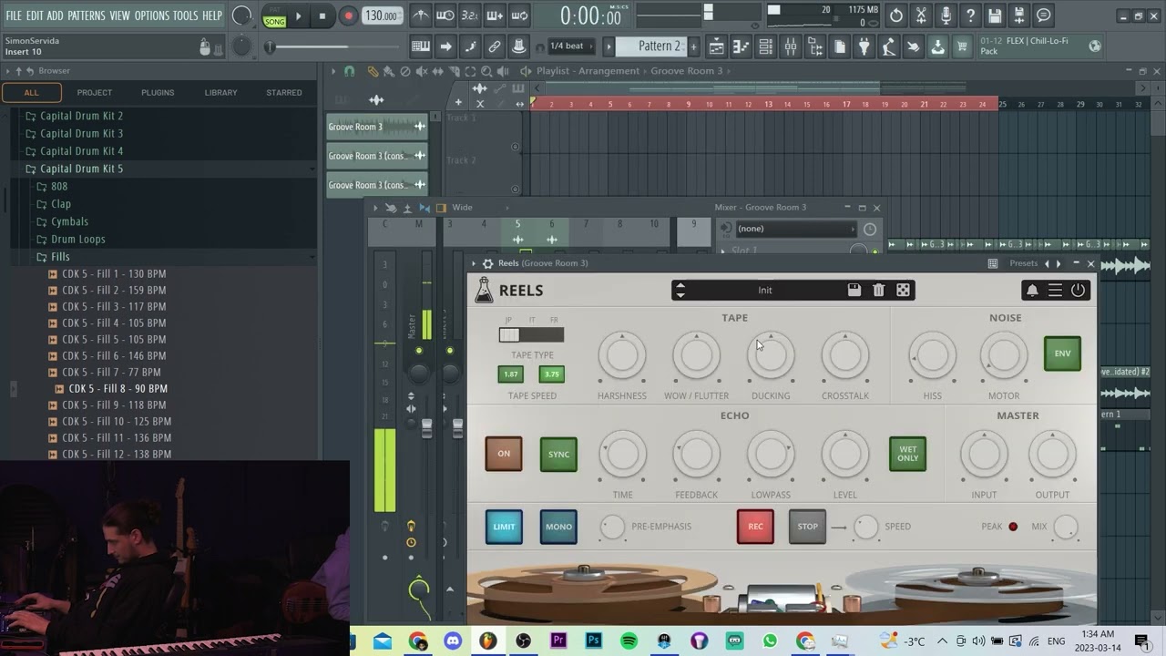Click the REC button in Reels
Screen dimensions: 1166x656
click(755, 527)
